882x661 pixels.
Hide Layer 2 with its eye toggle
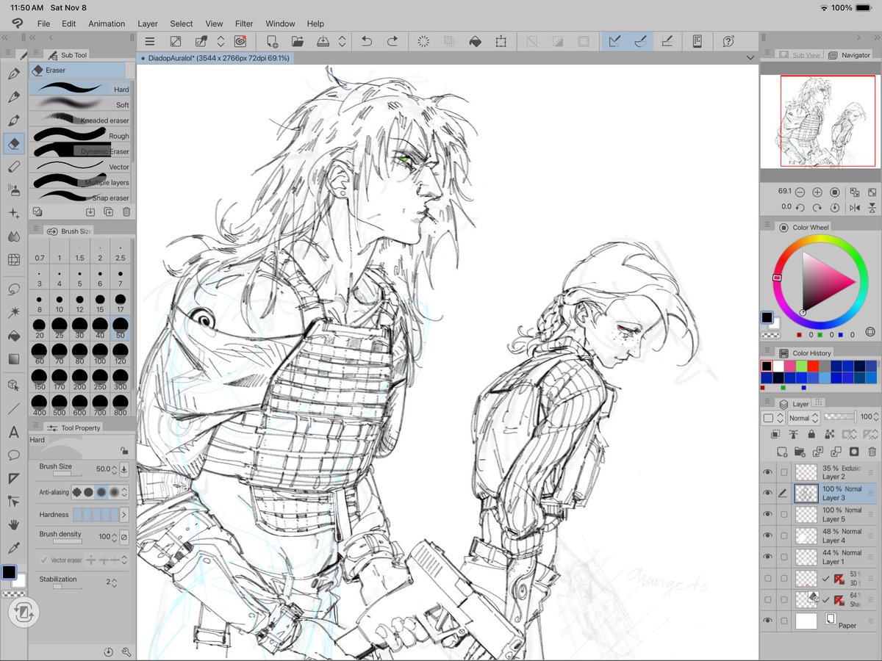768,472
